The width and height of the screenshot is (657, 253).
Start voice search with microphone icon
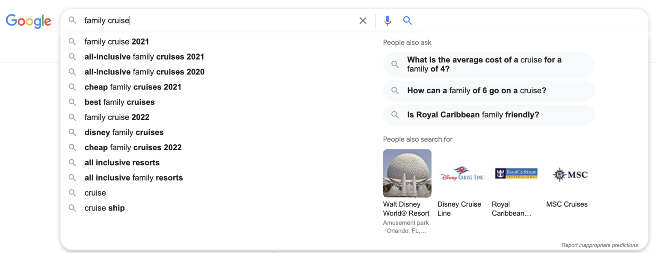pos(388,21)
